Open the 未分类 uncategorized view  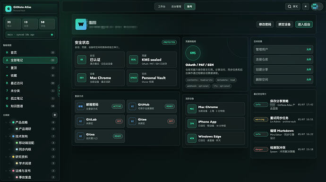coord(30,91)
